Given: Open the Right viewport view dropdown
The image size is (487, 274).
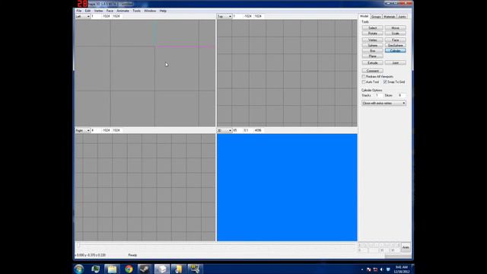Looking at the screenshot, I should [x=83, y=130].
